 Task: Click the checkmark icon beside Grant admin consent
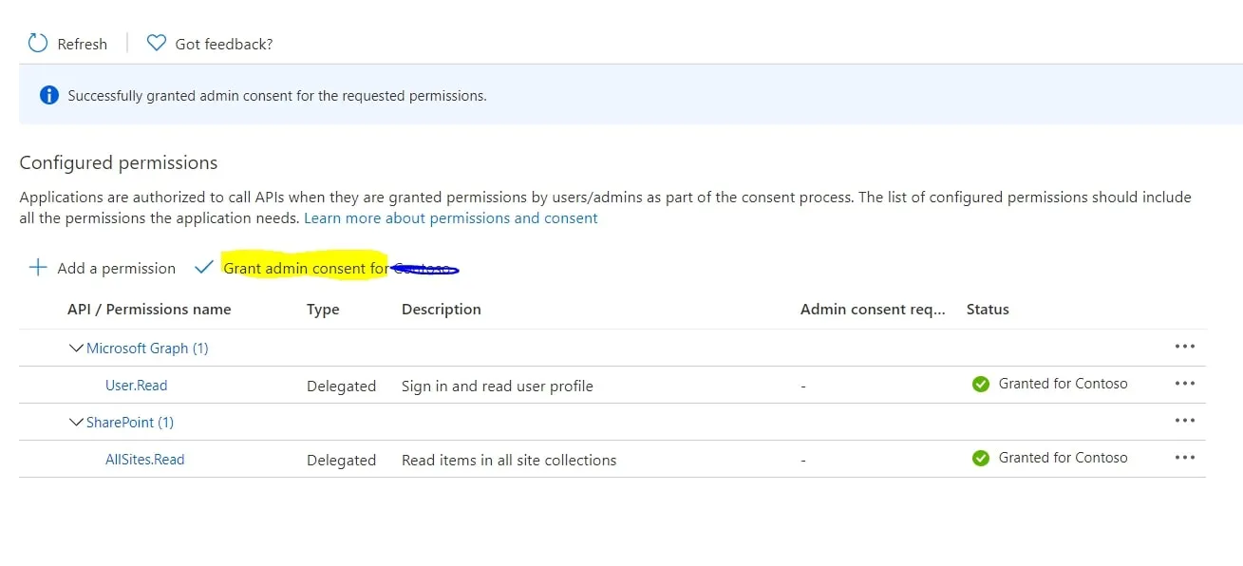pos(203,267)
